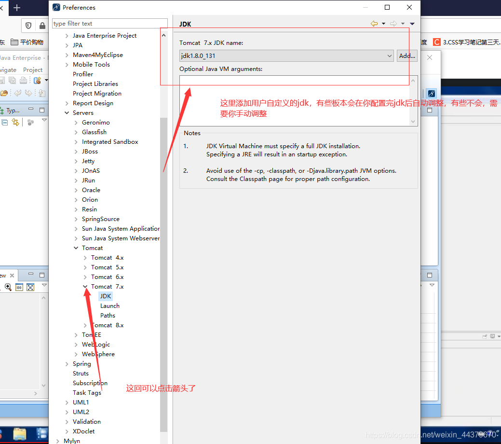Click the scroll up arrow of preferences tree
Image resolution: width=501 pixels, height=444 pixels.
pyautogui.click(x=163, y=36)
